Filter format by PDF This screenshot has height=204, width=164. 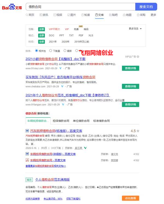tap(81, 35)
